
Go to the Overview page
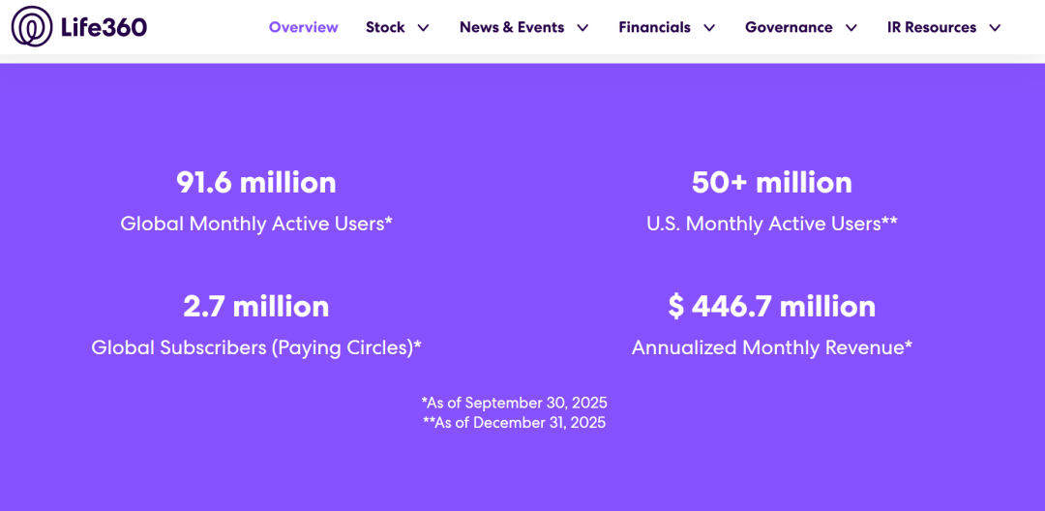click(304, 27)
